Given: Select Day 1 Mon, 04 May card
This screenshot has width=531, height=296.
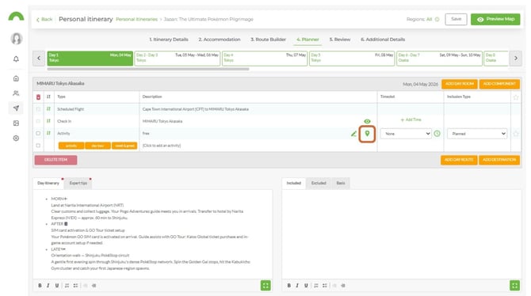Looking at the screenshot, I should coord(90,59).
